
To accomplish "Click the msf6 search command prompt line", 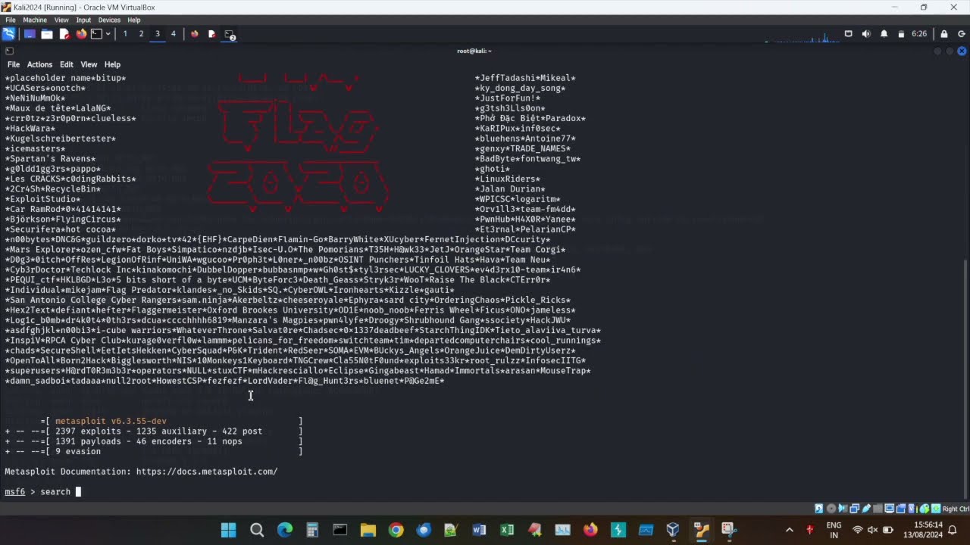I will tap(42, 492).
